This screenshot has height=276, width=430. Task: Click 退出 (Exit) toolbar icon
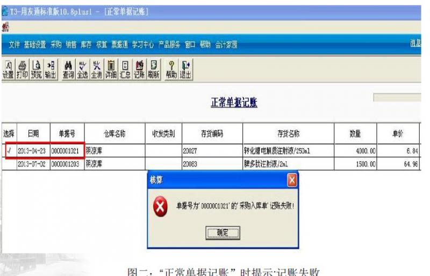coord(185,70)
